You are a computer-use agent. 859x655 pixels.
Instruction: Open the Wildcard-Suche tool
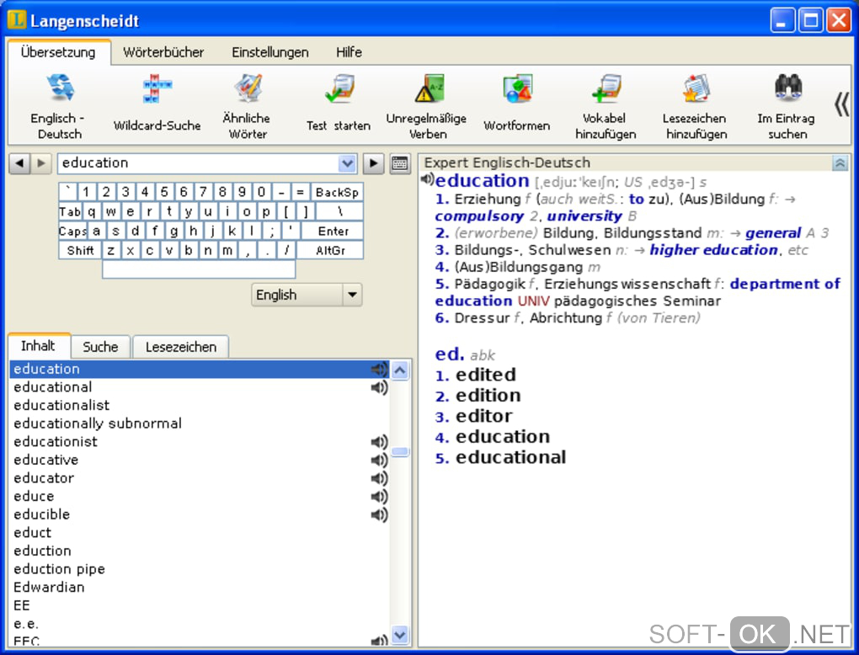[157, 104]
